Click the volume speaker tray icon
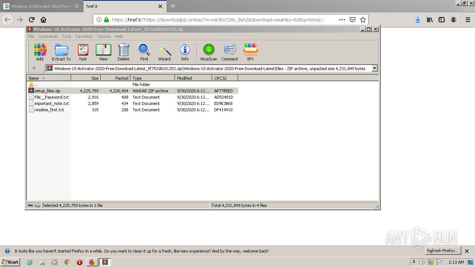The height and width of the screenshot is (267, 475). [x=422, y=262]
